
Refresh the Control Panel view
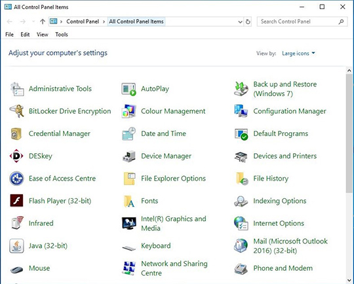pyautogui.click(x=248, y=22)
